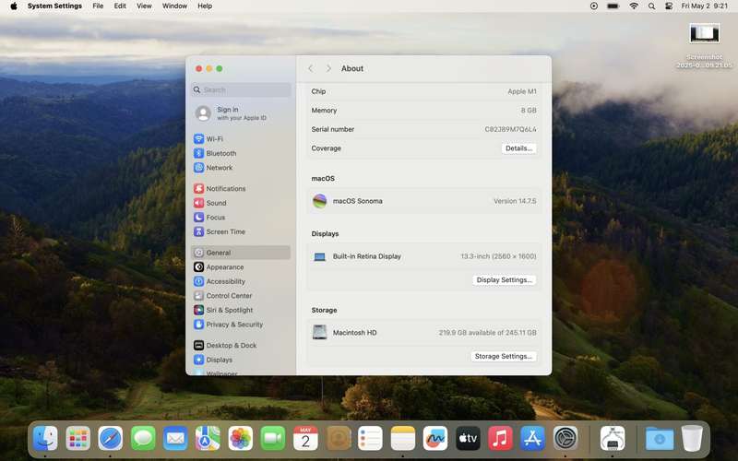Click the Coverage Details button

pyautogui.click(x=518, y=148)
